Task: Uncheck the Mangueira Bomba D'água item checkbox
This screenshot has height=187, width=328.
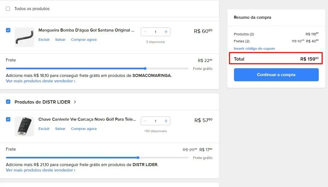Action: coord(8,30)
